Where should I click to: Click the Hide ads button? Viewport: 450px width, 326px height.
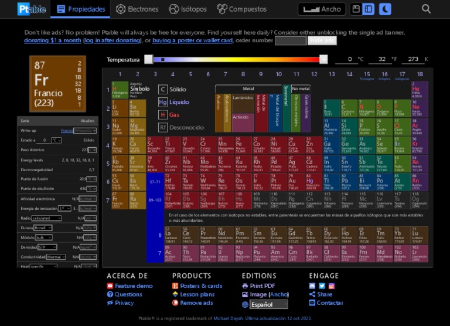[x=322, y=40]
